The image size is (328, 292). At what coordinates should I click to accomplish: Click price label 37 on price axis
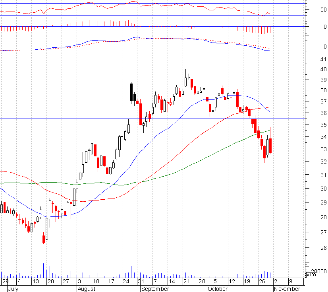click(323, 101)
